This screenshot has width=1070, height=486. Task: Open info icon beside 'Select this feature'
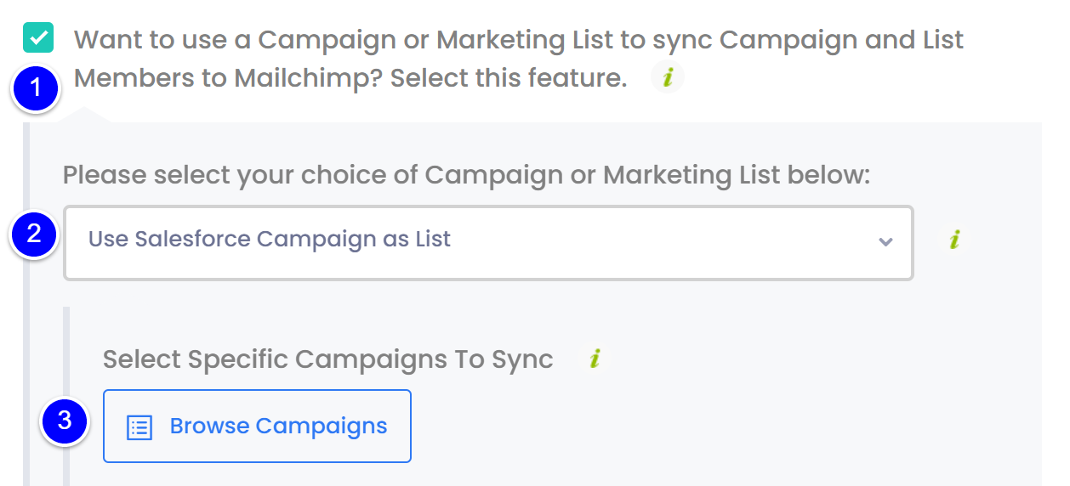coord(668,78)
